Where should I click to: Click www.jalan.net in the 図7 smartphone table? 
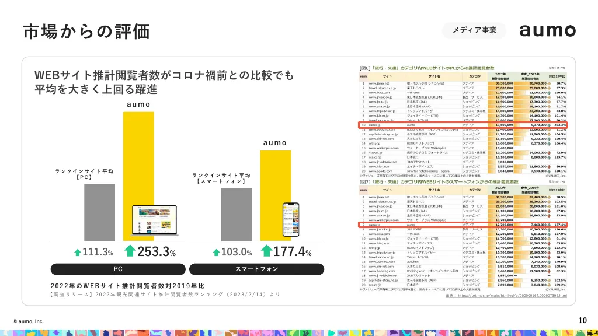click(378, 197)
